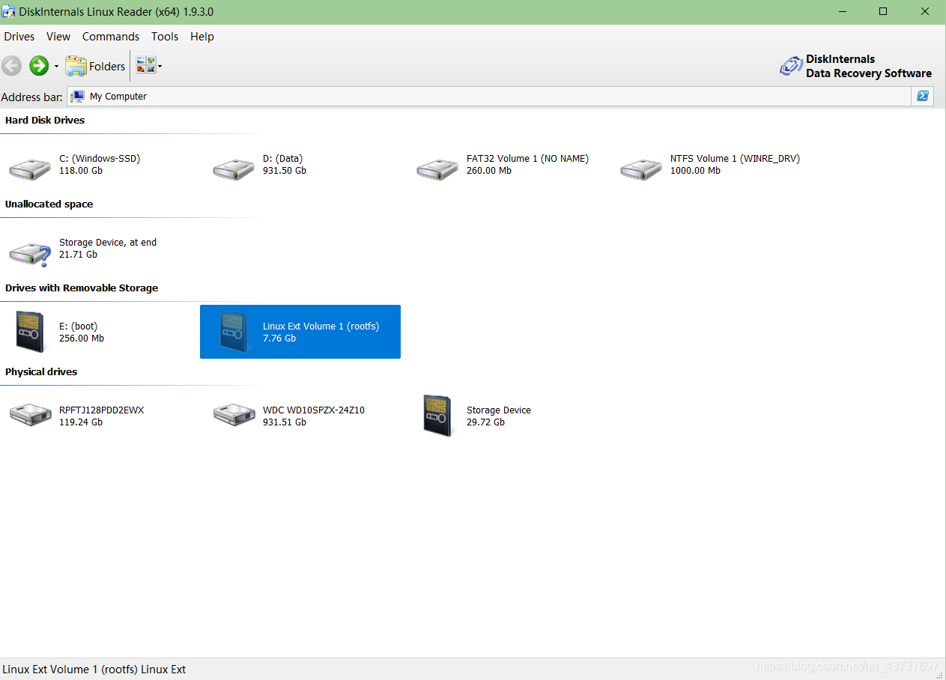The width and height of the screenshot is (946, 680).
Task: Click the C: (Windows-SSD) label
Action: click(100, 159)
